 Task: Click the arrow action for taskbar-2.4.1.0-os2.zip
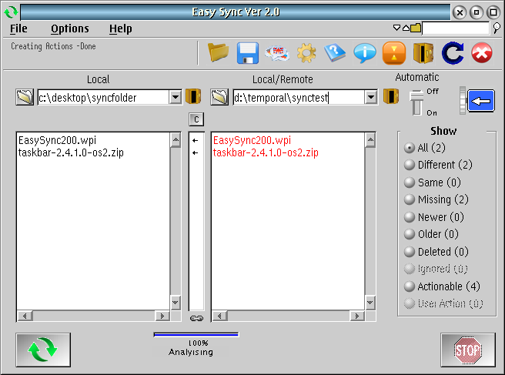(x=196, y=152)
